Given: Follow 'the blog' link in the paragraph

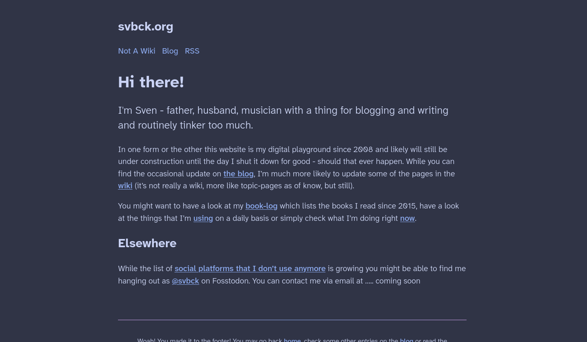Looking at the screenshot, I should pyautogui.click(x=238, y=173).
